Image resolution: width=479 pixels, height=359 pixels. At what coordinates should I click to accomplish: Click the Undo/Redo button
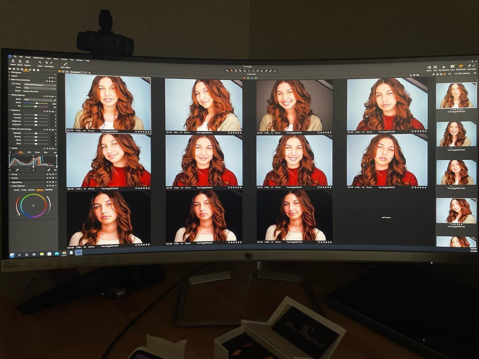(49, 63)
